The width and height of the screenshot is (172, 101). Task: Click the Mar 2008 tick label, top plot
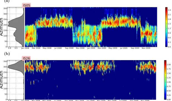click(x=36, y=48)
